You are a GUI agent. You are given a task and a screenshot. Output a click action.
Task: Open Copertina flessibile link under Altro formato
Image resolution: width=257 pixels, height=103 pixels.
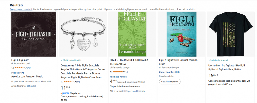pos(135,91)
